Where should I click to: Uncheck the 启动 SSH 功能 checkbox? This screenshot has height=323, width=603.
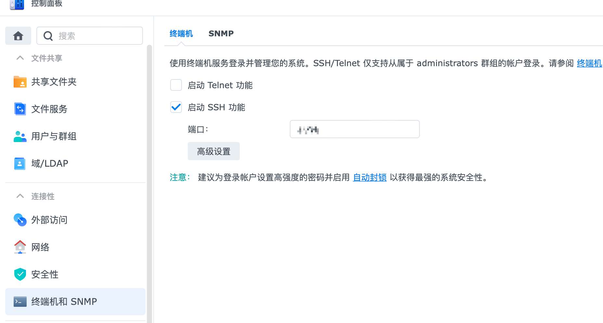[x=176, y=107]
